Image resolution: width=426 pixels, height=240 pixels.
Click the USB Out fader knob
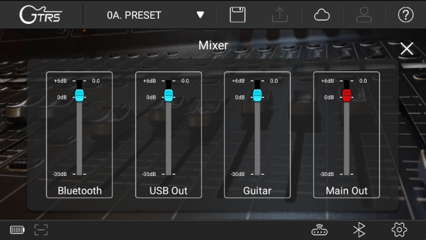coord(168,95)
